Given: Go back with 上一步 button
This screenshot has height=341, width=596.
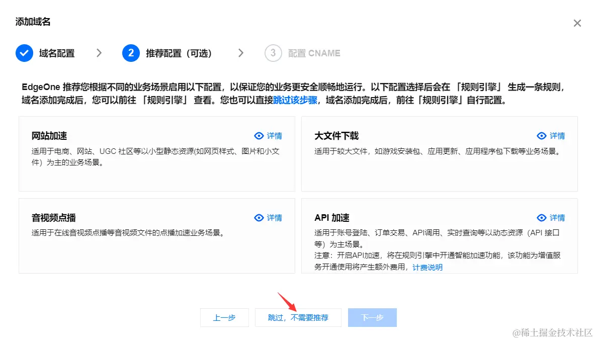Looking at the screenshot, I should click(224, 317).
